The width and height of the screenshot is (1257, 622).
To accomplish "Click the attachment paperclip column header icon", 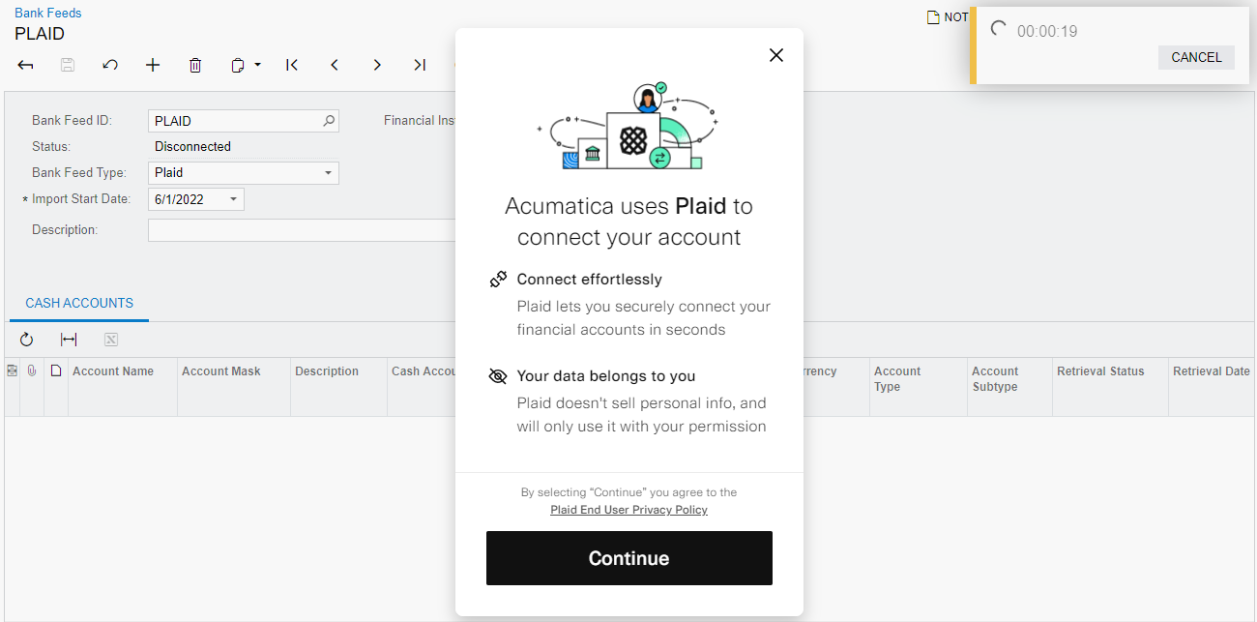I will click(32, 370).
